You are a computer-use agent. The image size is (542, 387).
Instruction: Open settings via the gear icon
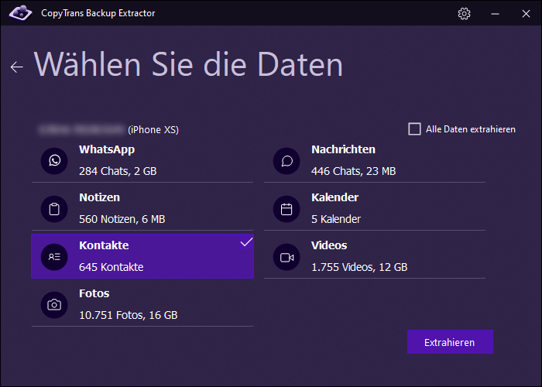coord(464,13)
